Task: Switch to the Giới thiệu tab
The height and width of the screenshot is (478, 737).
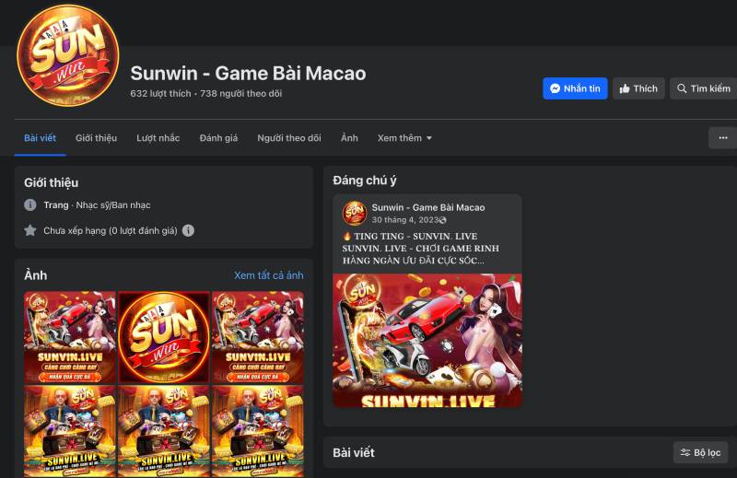Action: (x=96, y=138)
